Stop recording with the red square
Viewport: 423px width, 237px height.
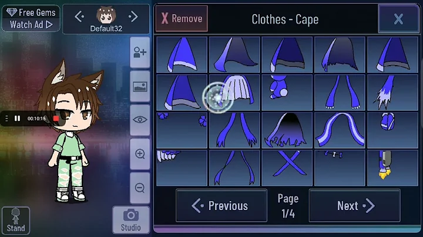point(56,118)
